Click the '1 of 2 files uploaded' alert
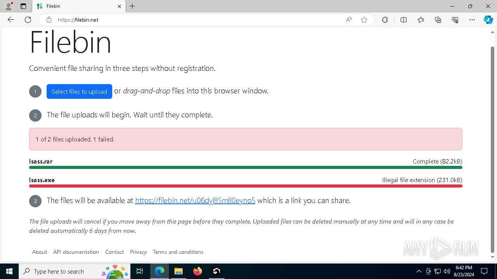This screenshot has height=279, width=497. coord(245,139)
